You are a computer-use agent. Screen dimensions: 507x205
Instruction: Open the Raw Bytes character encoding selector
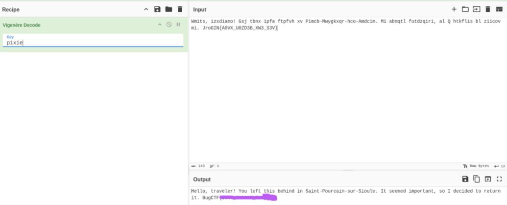(476, 166)
